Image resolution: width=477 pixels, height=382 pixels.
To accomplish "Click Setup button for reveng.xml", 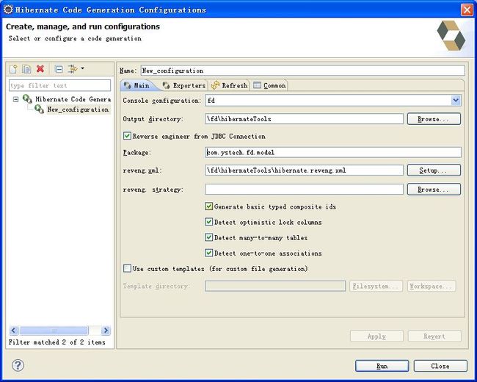I will [434, 170].
